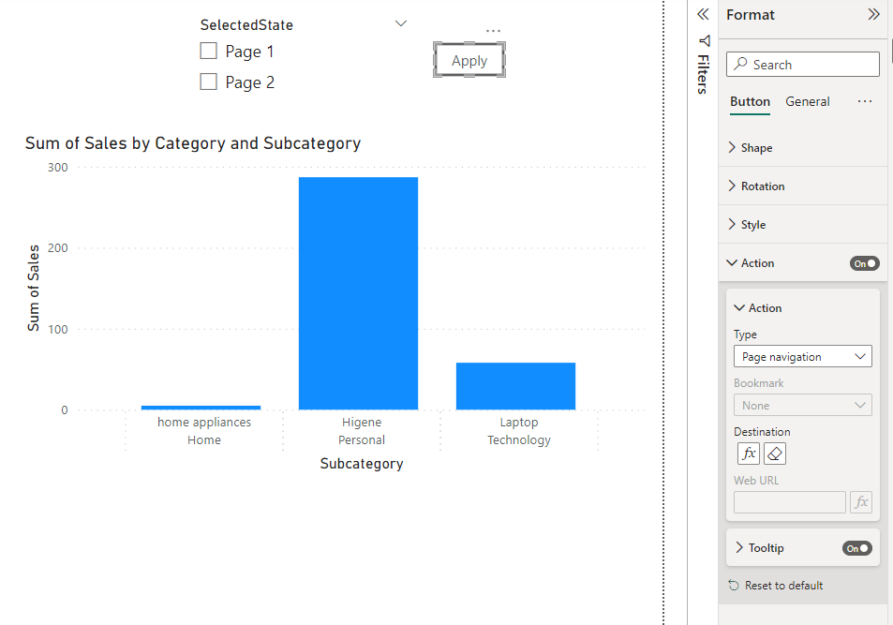Viewport: 893px width, 625px height.
Task: Open the SelectedState slicer dropdown chevron
Action: [x=401, y=23]
